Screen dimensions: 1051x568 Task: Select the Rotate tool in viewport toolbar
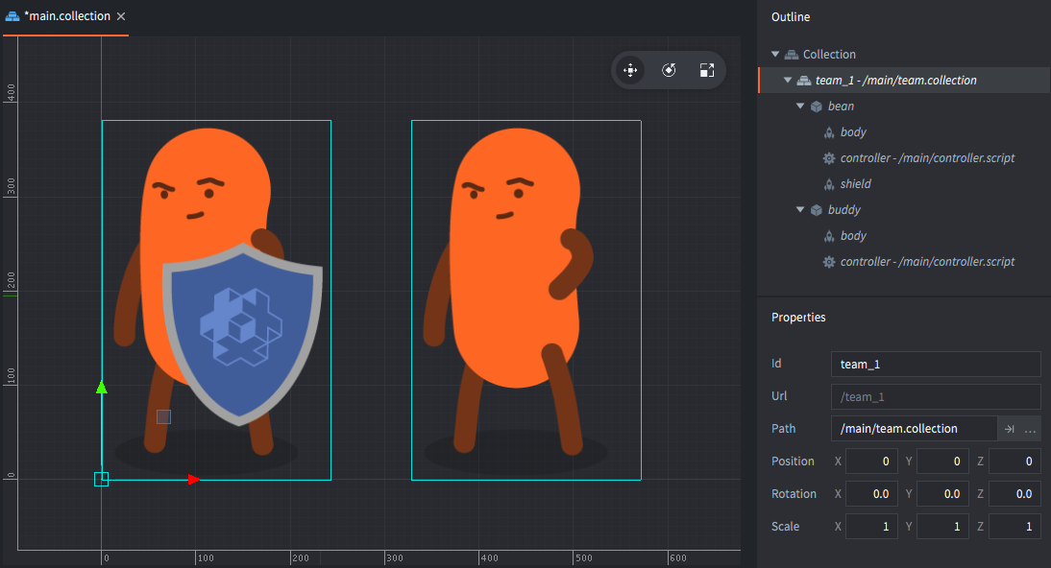click(669, 70)
